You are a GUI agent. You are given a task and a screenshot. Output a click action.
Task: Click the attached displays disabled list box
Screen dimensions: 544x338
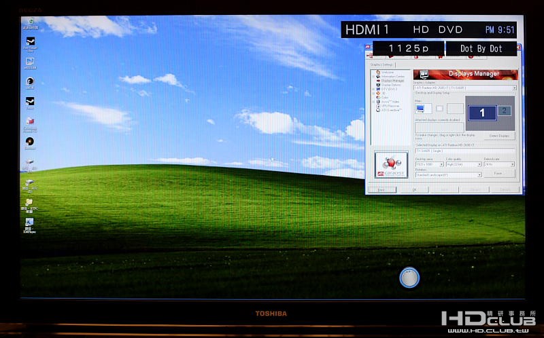[x=439, y=127]
